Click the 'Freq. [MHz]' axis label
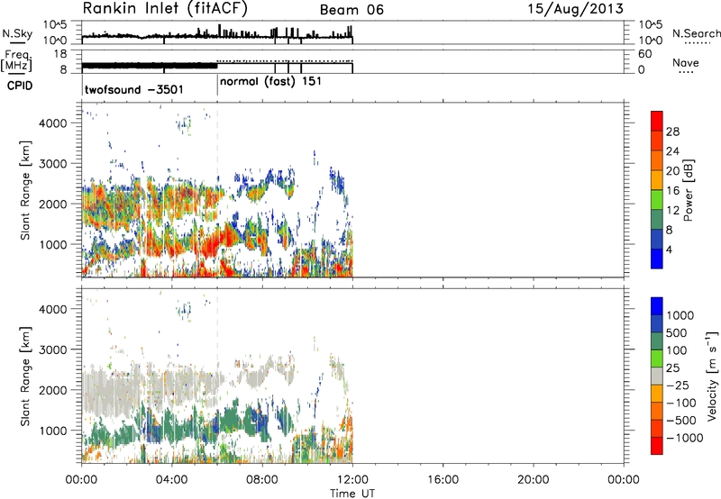Viewport: 721px width, 499px height. [x=16, y=60]
